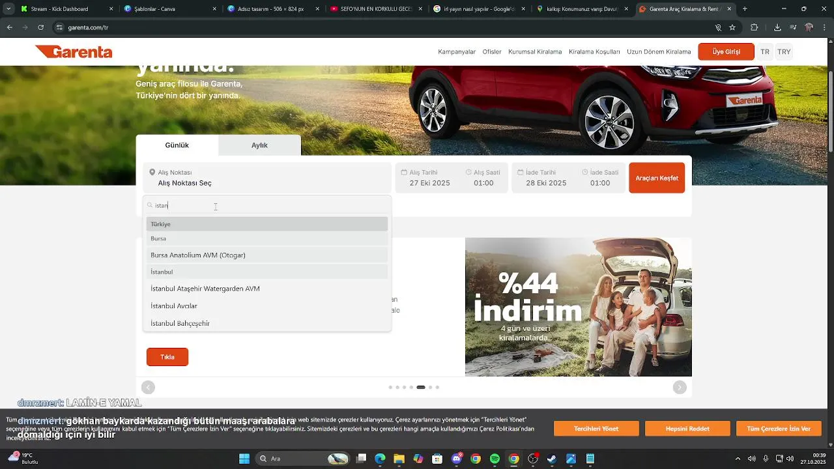Select İstanbul Avcılar location
Viewport: 834px width, 469px height.
point(267,306)
